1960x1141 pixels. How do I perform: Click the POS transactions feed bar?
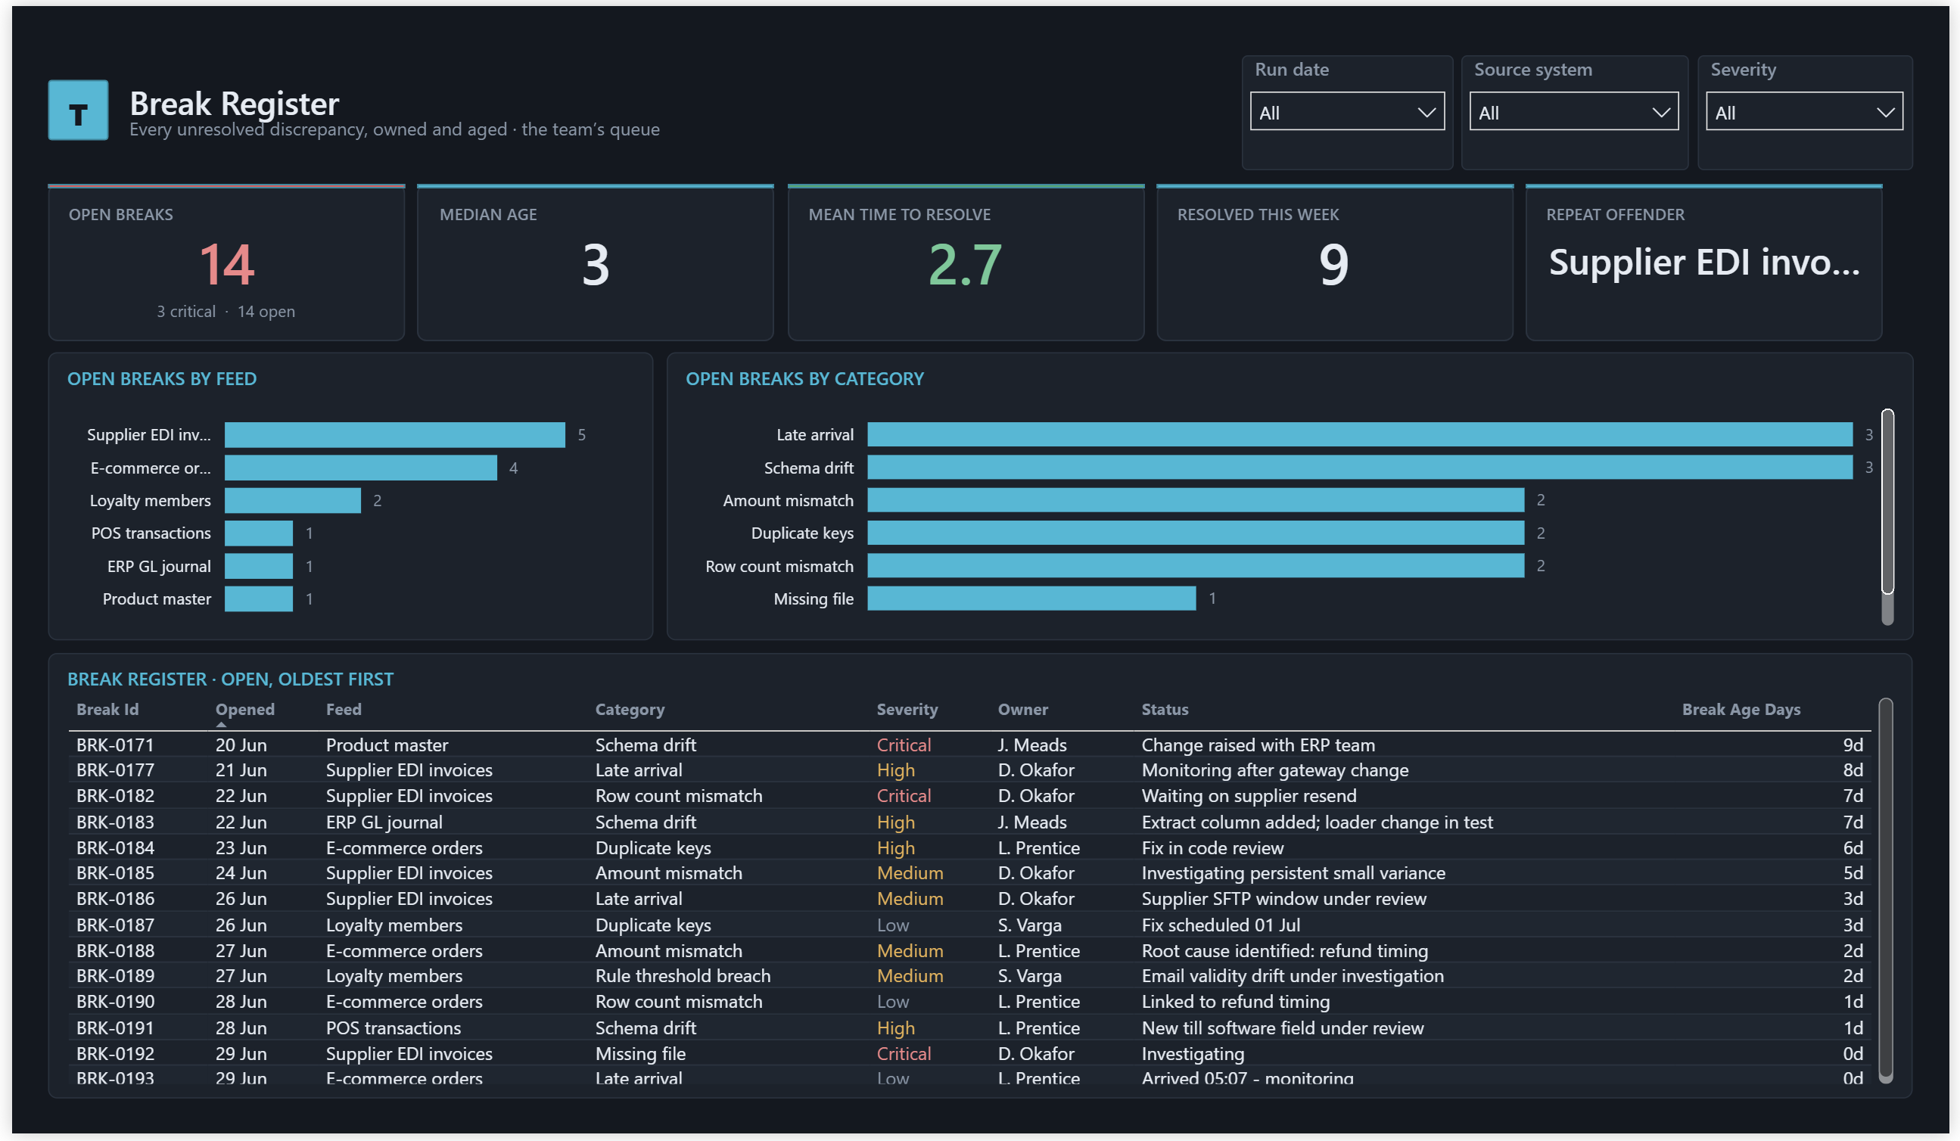258,533
